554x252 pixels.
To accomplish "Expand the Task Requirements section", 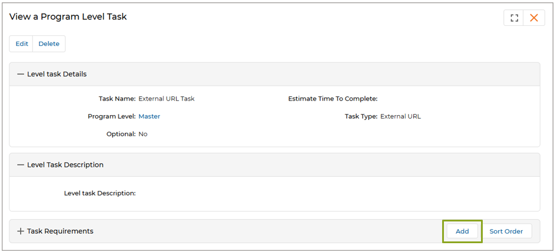I will point(21,231).
